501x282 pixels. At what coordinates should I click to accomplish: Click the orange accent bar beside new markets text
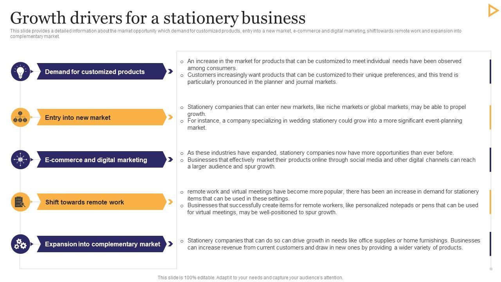pyautogui.click(x=490, y=117)
